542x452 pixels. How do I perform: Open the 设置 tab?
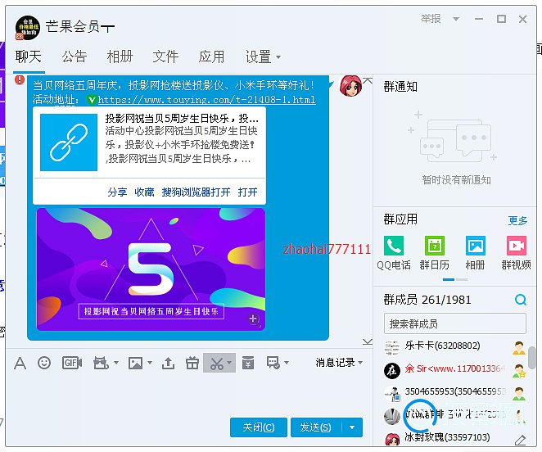click(258, 56)
